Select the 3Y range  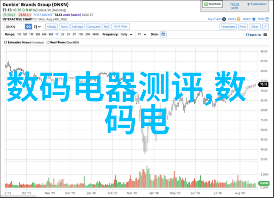click(x=69, y=34)
